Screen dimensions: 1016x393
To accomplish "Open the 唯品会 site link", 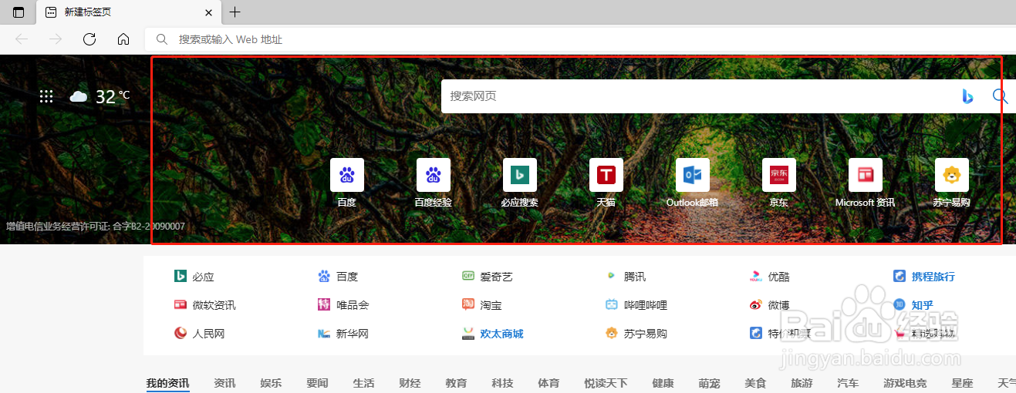I will tap(343, 305).
